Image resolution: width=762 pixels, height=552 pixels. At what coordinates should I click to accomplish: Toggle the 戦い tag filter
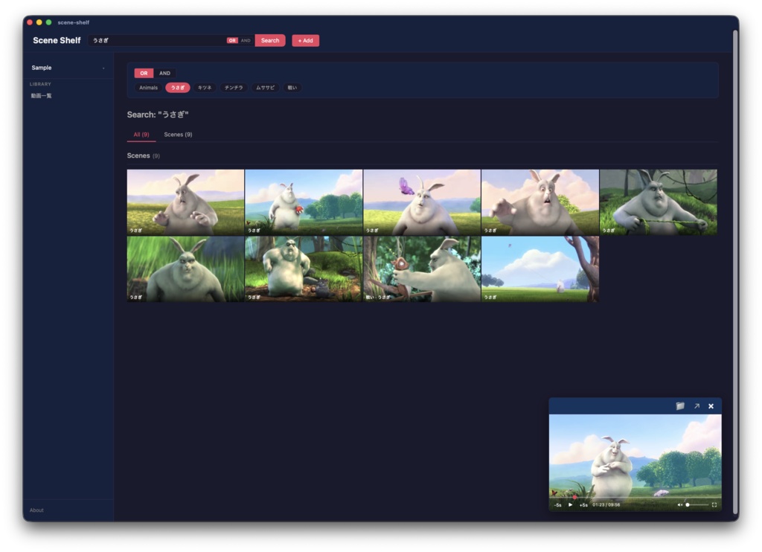click(292, 88)
